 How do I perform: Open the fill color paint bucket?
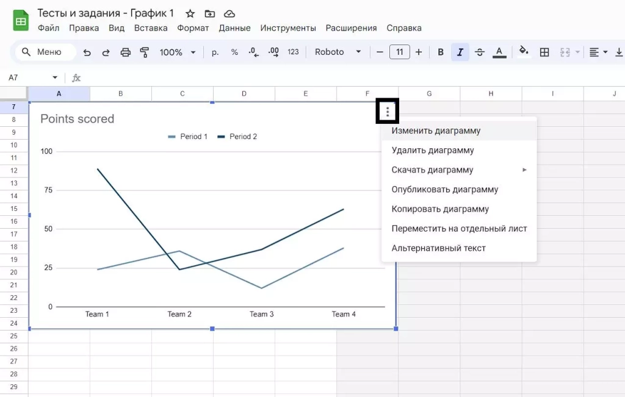coord(523,52)
